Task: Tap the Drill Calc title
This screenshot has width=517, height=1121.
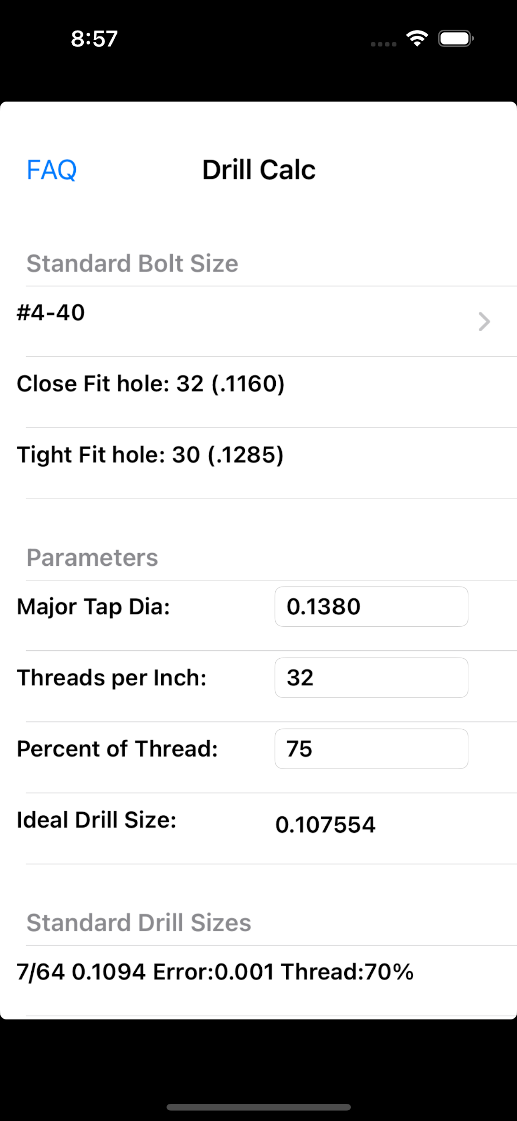Action: (258, 170)
